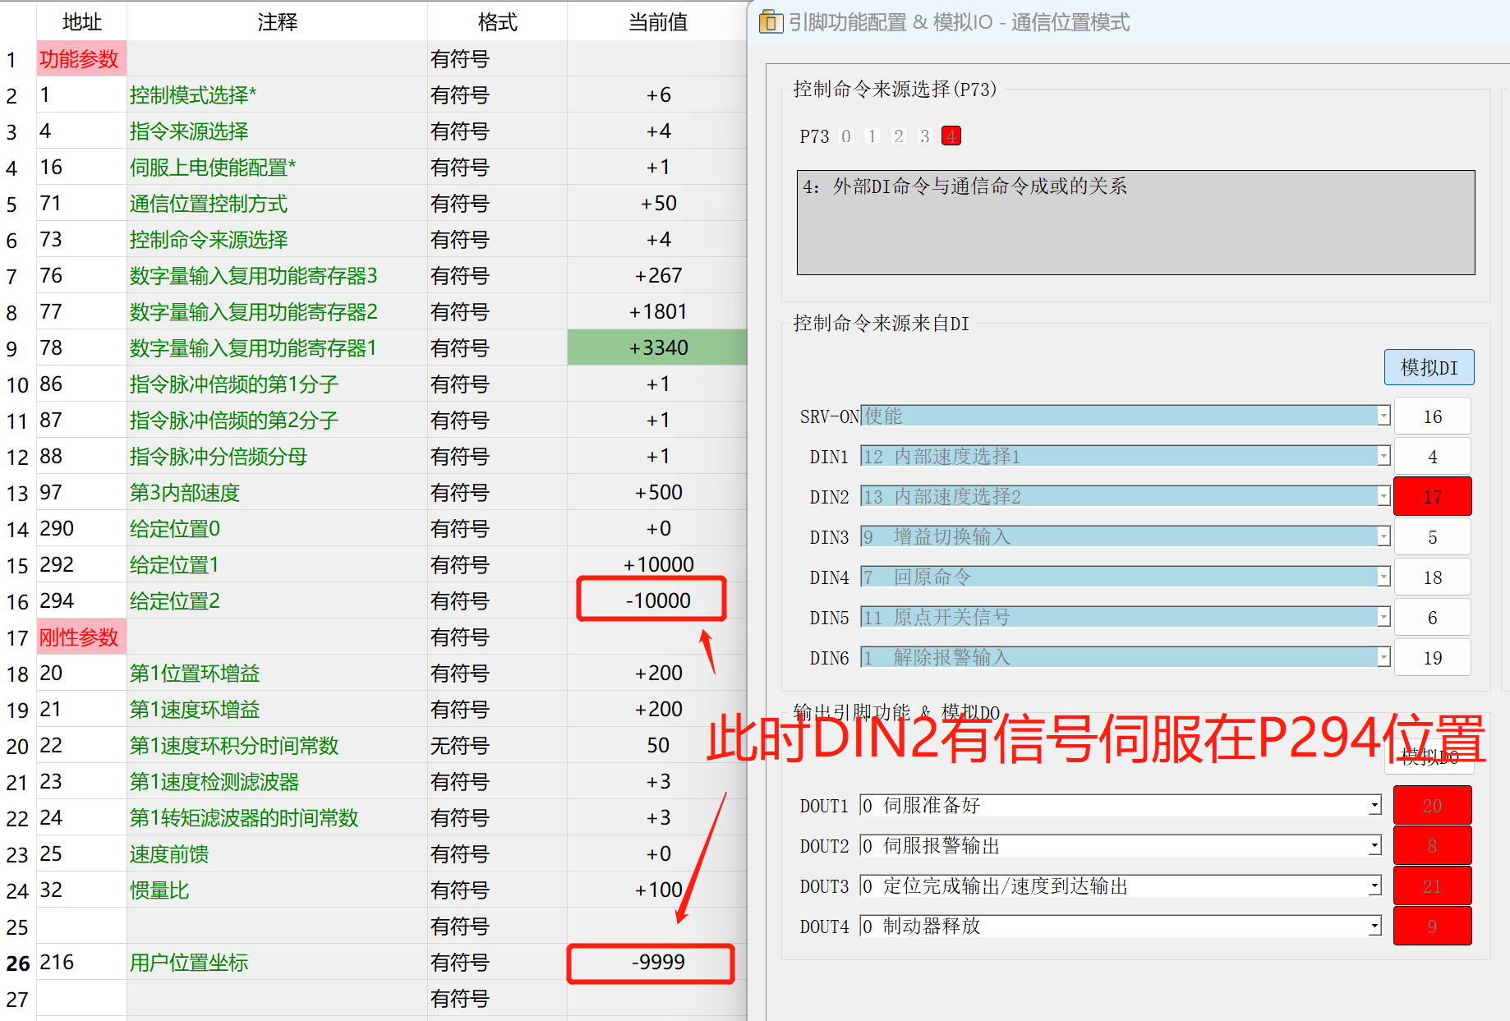Click the P73 option description text box
Viewport: 1510px width, 1021px height.
tap(1135, 223)
